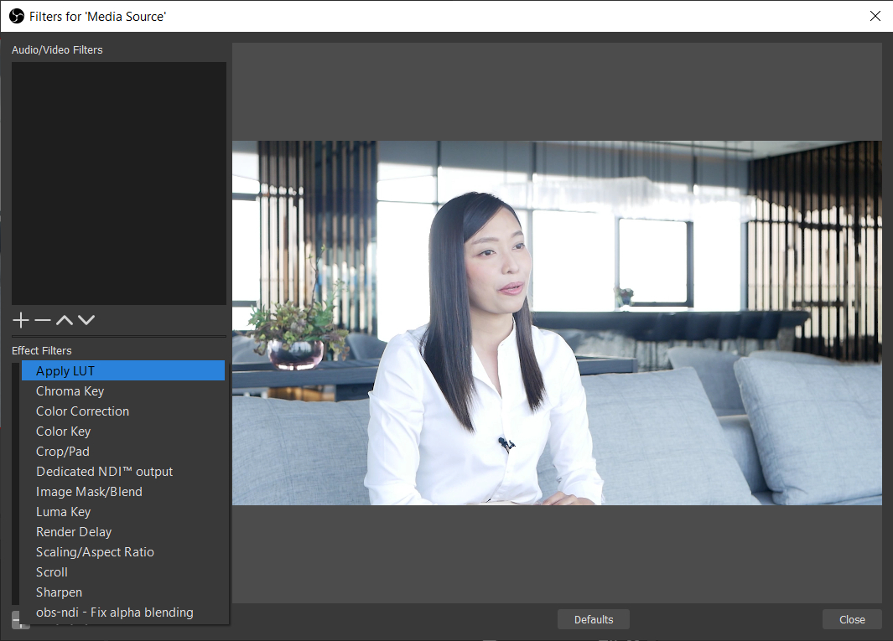Screen dimensions: 893x641
Task: Add a new audio/video filter
Action: pyautogui.click(x=20, y=319)
